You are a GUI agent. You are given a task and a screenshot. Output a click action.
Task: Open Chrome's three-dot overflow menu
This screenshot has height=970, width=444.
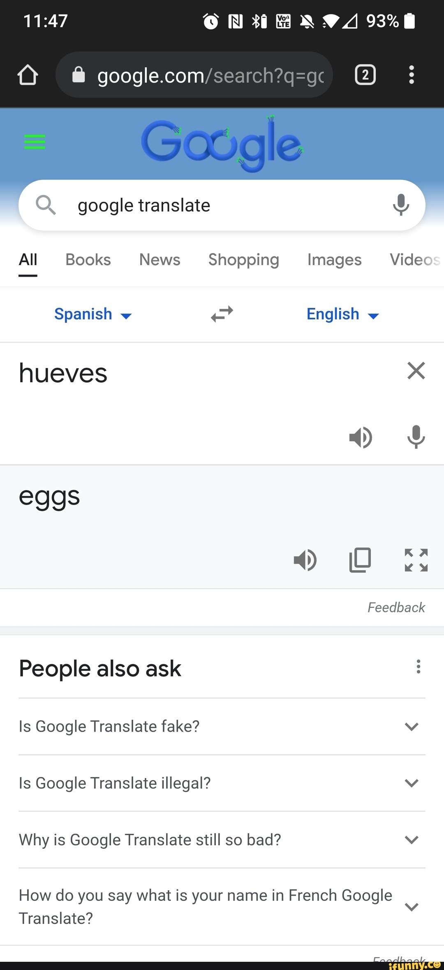point(411,75)
